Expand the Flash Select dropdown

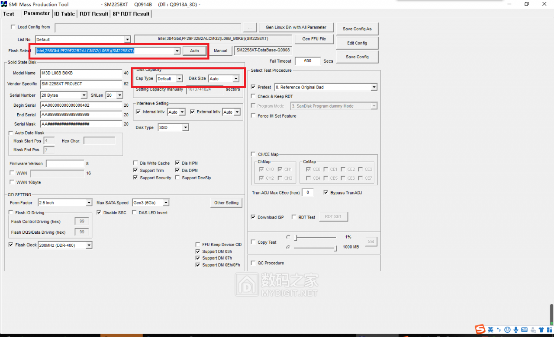point(177,51)
